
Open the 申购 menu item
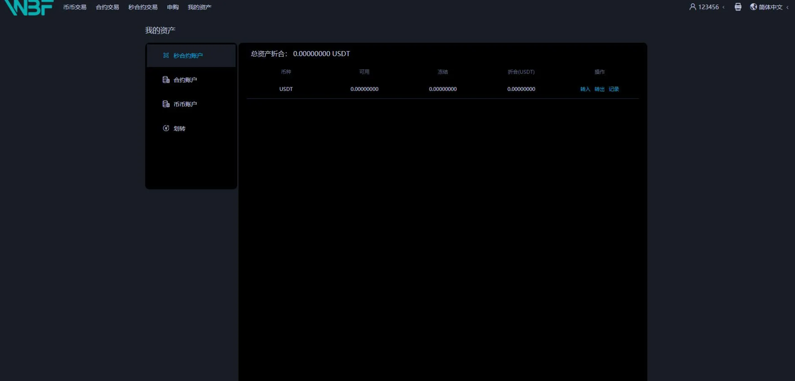point(173,7)
